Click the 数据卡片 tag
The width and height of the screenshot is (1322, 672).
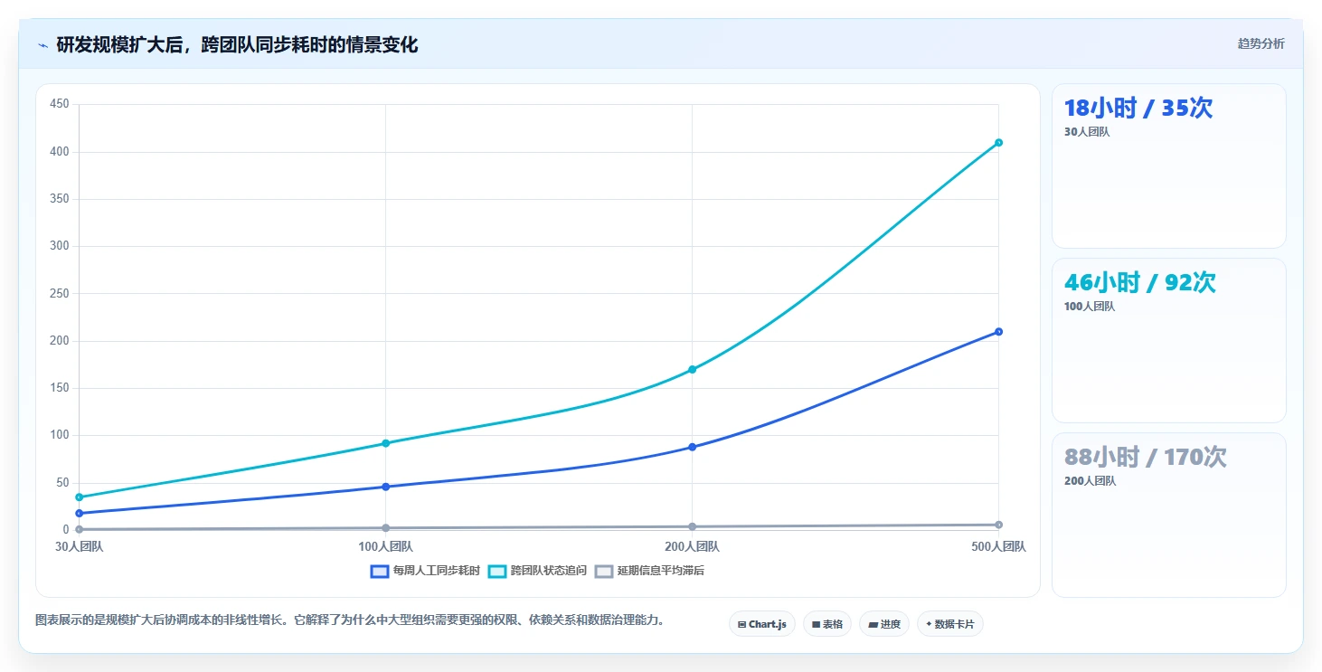click(949, 624)
